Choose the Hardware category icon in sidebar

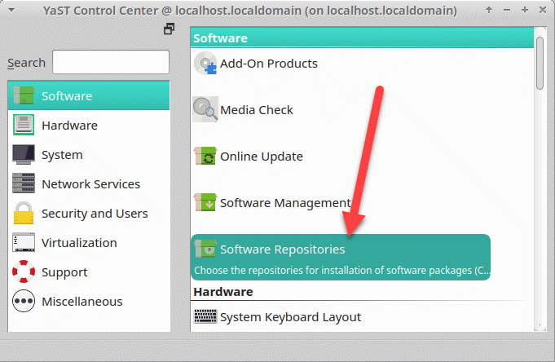click(24, 125)
